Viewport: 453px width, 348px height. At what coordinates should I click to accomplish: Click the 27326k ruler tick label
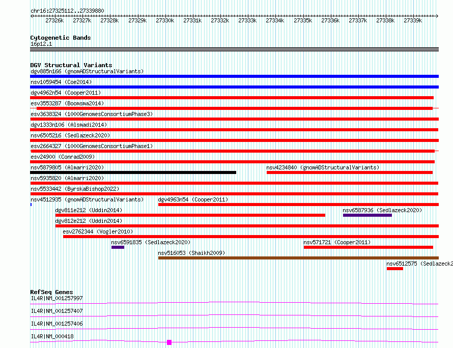pos(54,20)
